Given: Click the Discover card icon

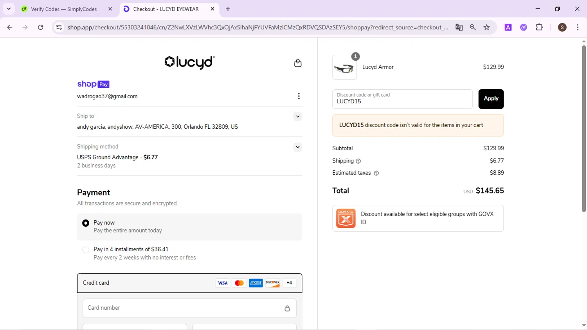Looking at the screenshot, I should tap(272, 283).
